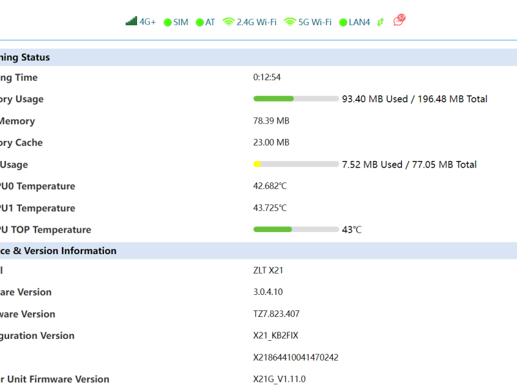Viewport: 517px width, 388px height.
Task: Click the 5G Wi-Fi signal icon
Action: click(x=290, y=22)
